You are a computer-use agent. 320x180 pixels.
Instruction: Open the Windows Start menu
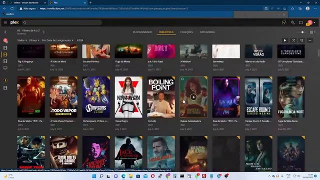click(94, 176)
